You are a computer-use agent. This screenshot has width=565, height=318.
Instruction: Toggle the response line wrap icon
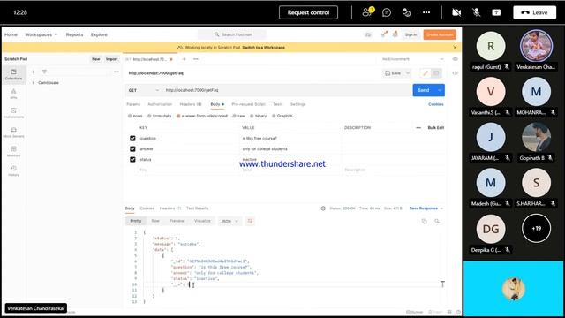[x=250, y=221]
